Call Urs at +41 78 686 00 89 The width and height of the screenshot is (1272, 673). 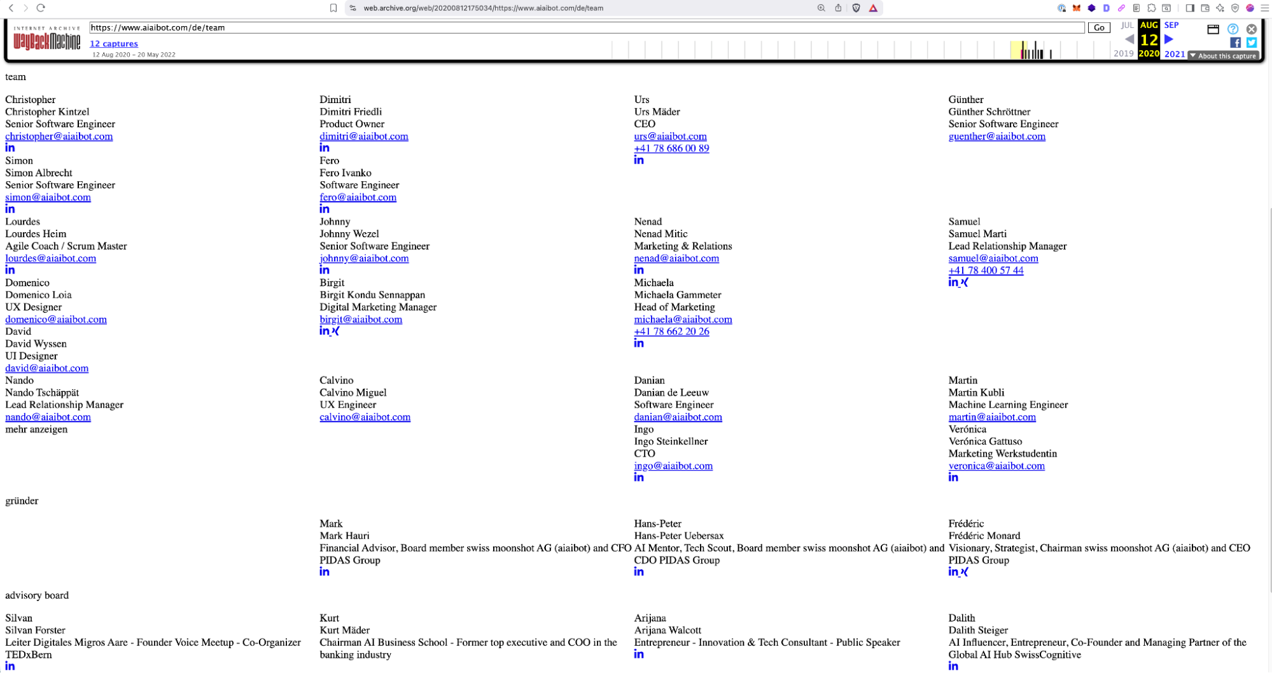(x=671, y=148)
